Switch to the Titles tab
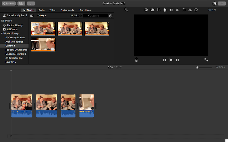The height and width of the screenshot is (142, 228). (52, 10)
